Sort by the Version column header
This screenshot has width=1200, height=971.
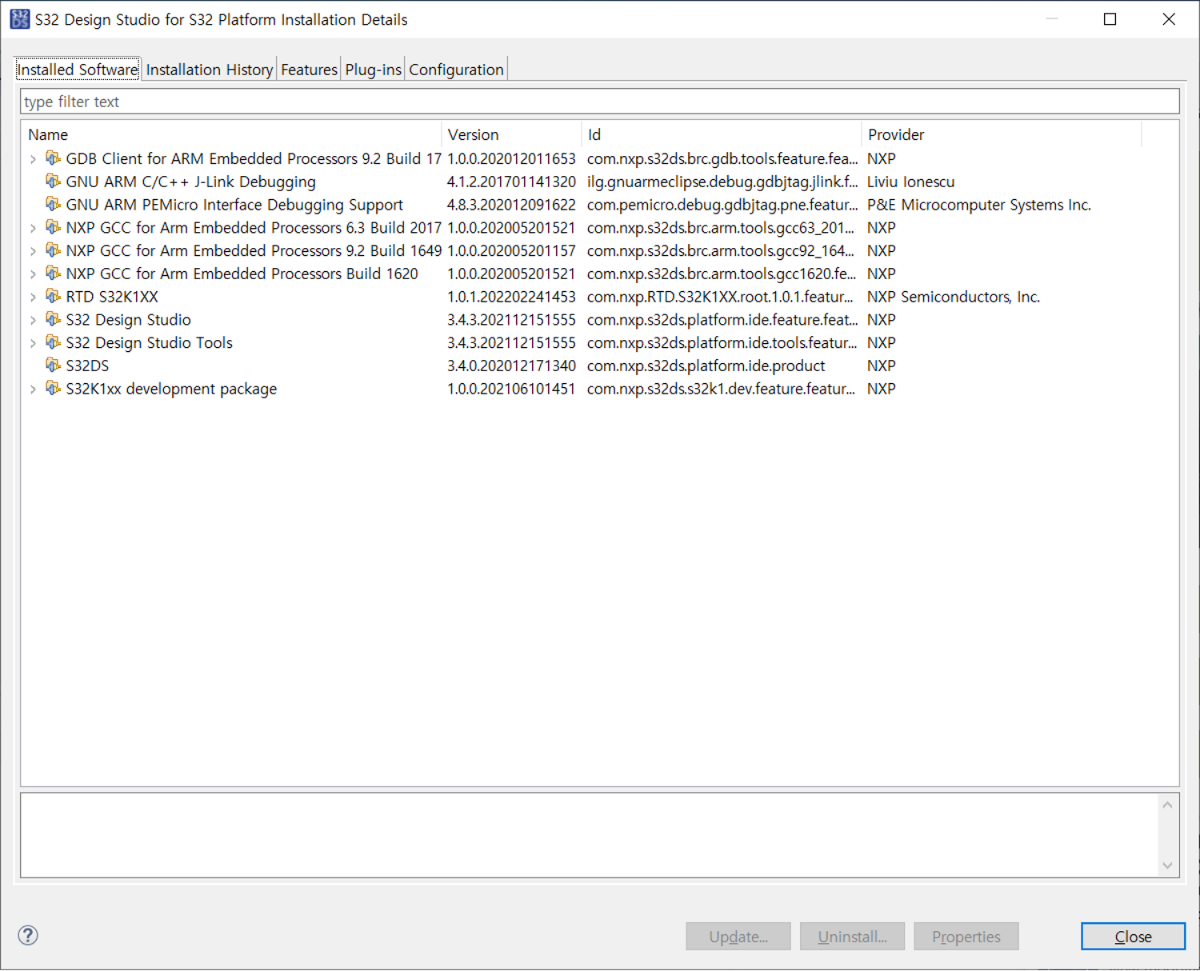click(511, 134)
